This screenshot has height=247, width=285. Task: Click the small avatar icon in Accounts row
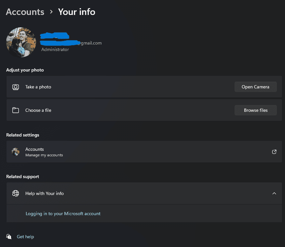coord(15,152)
